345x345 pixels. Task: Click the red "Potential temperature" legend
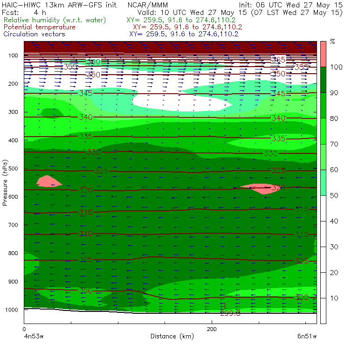pyautogui.click(x=40, y=27)
